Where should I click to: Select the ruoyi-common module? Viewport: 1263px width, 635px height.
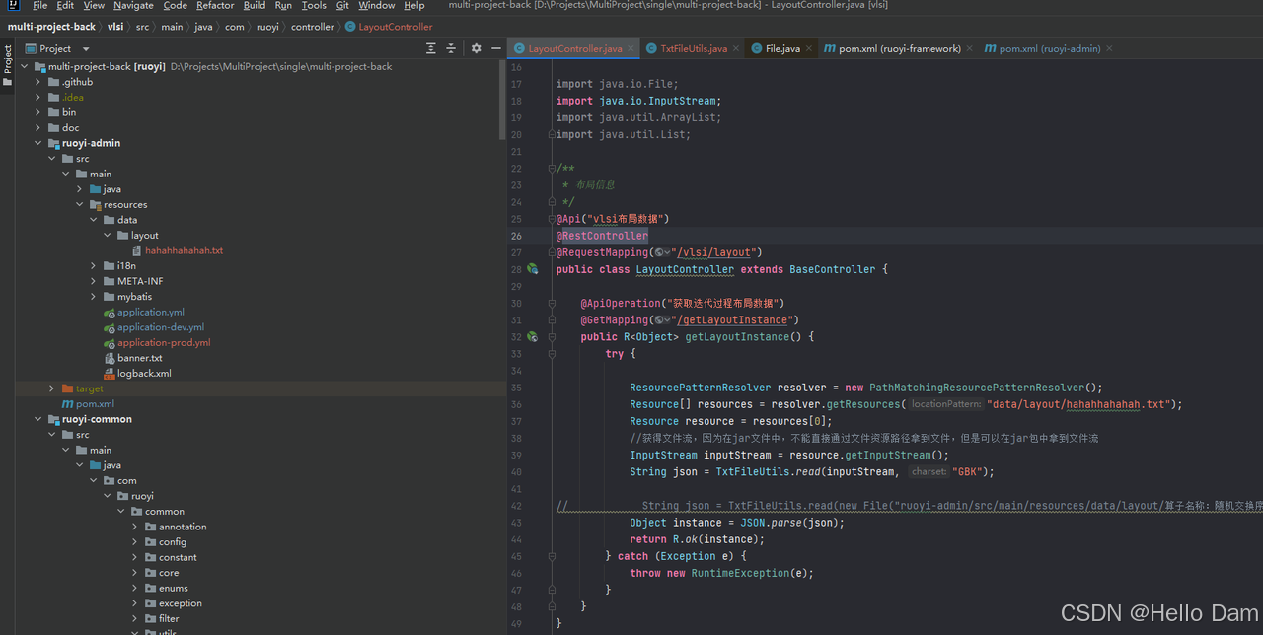[97, 419]
